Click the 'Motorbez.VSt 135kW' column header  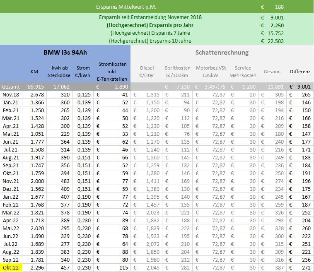[x=211, y=72]
